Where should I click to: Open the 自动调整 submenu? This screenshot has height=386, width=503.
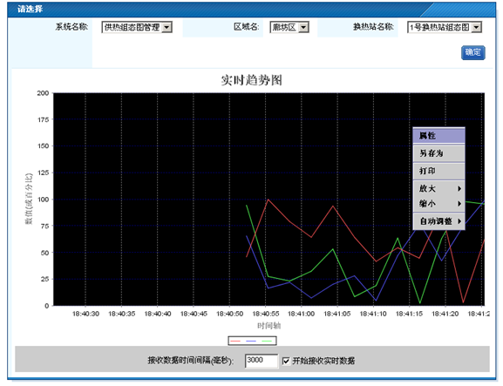[438, 221]
